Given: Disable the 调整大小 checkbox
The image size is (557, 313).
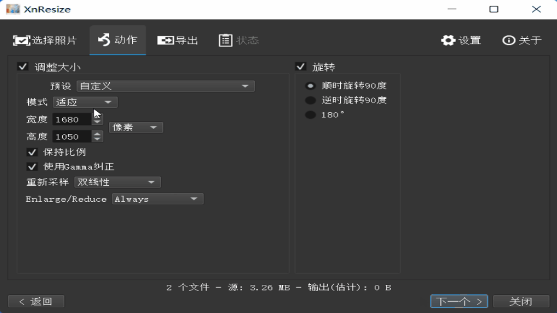Looking at the screenshot, I should 22,67.
